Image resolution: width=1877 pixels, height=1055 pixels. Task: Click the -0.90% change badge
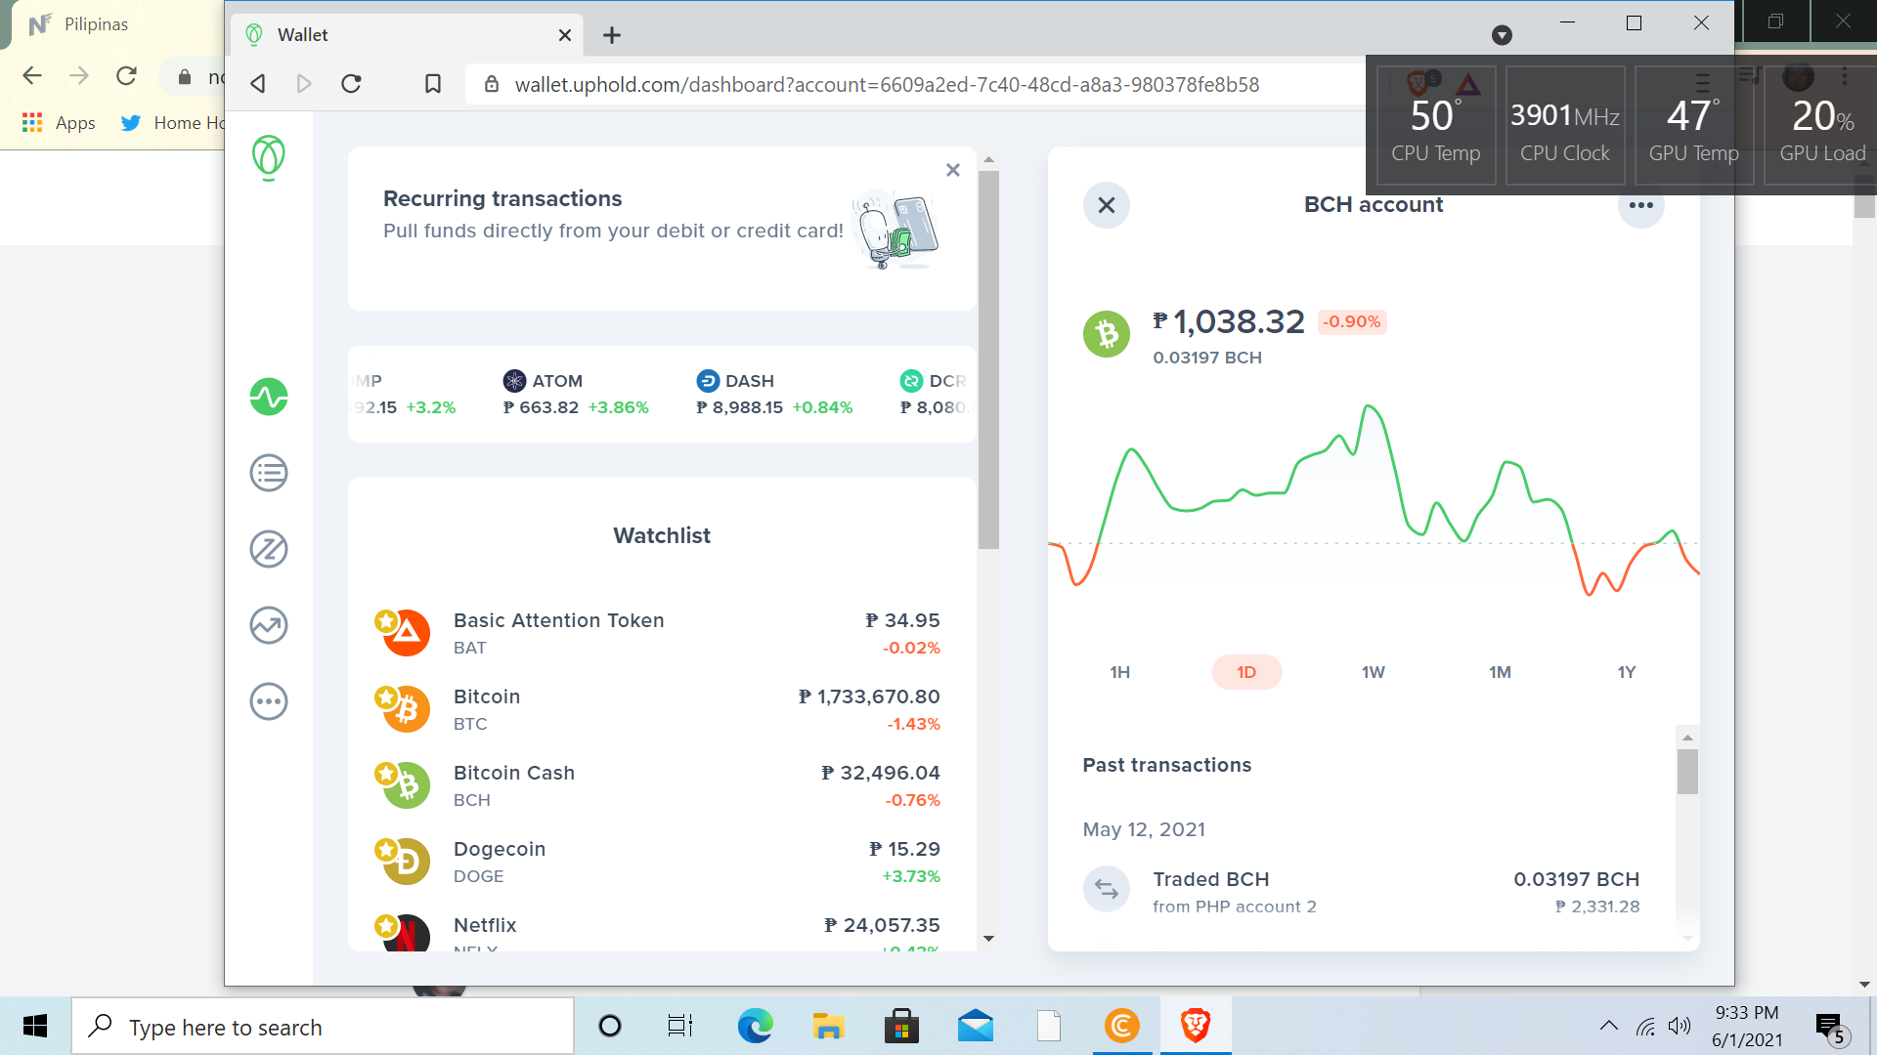pos(1352,321)
